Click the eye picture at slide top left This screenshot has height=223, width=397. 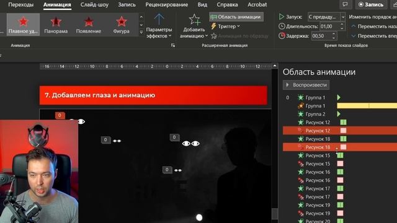(x=81, y=122)
